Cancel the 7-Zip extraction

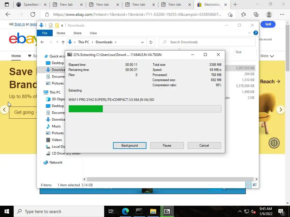tap(204, 146)
